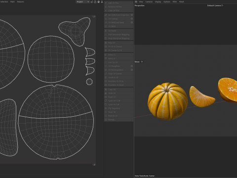The image size is (237, 178).
Task: Open the Textures menu in UV editor
Action: 20,2
